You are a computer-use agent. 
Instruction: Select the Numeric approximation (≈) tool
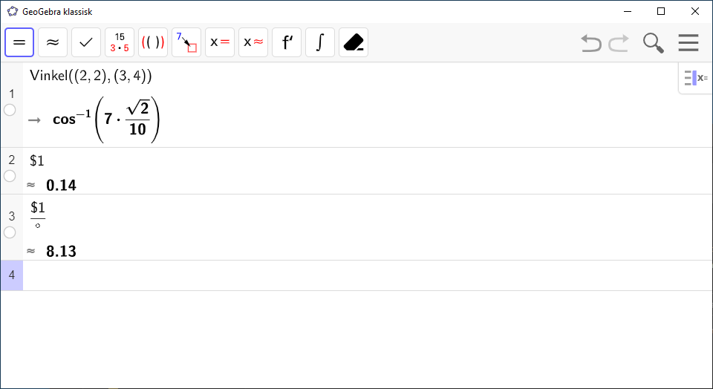pos(53,42)
